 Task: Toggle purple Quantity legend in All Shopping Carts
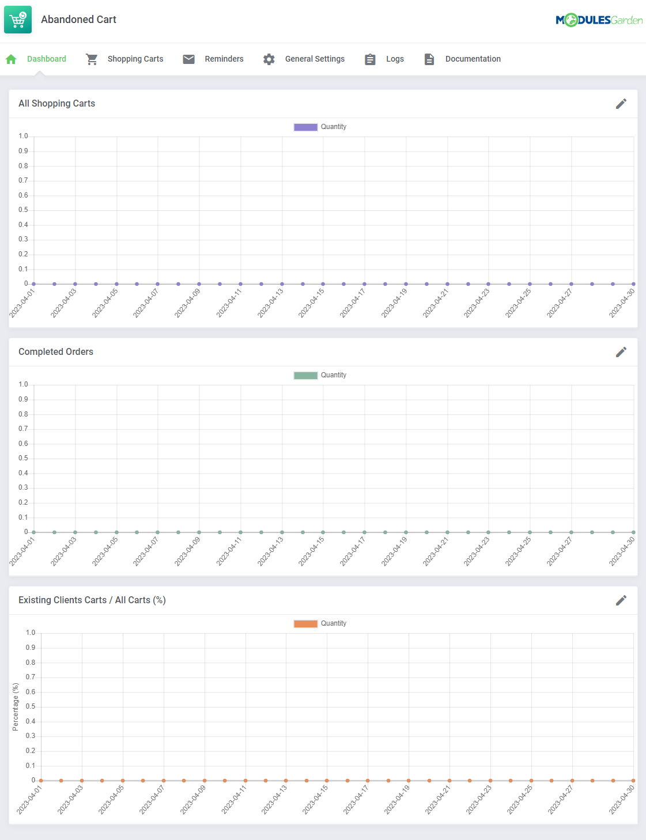306,127
